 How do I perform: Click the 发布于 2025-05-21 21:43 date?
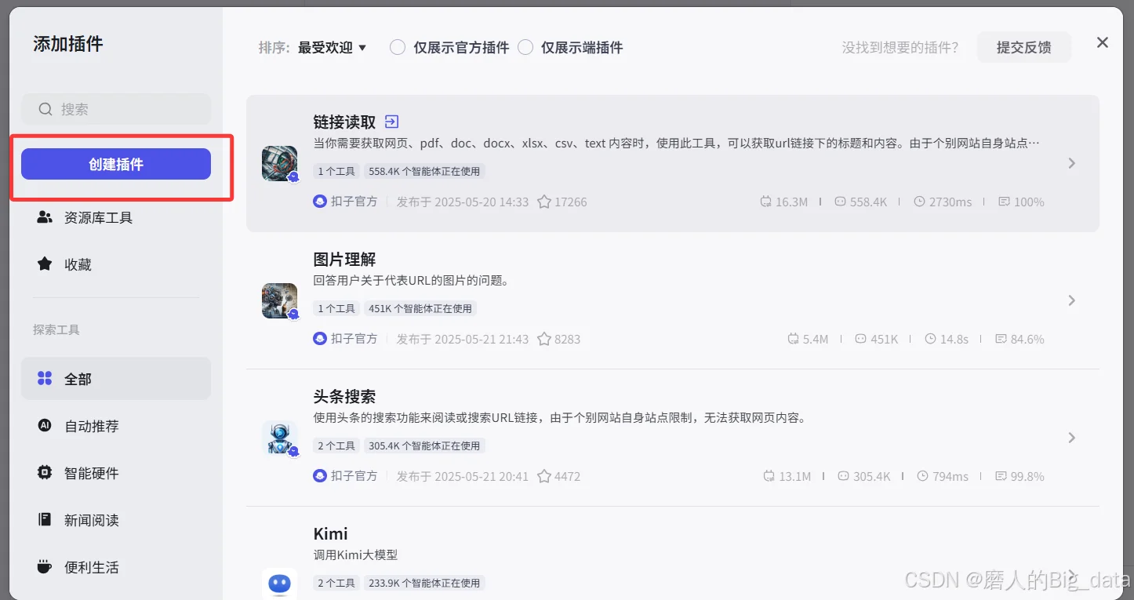[463, 339]
